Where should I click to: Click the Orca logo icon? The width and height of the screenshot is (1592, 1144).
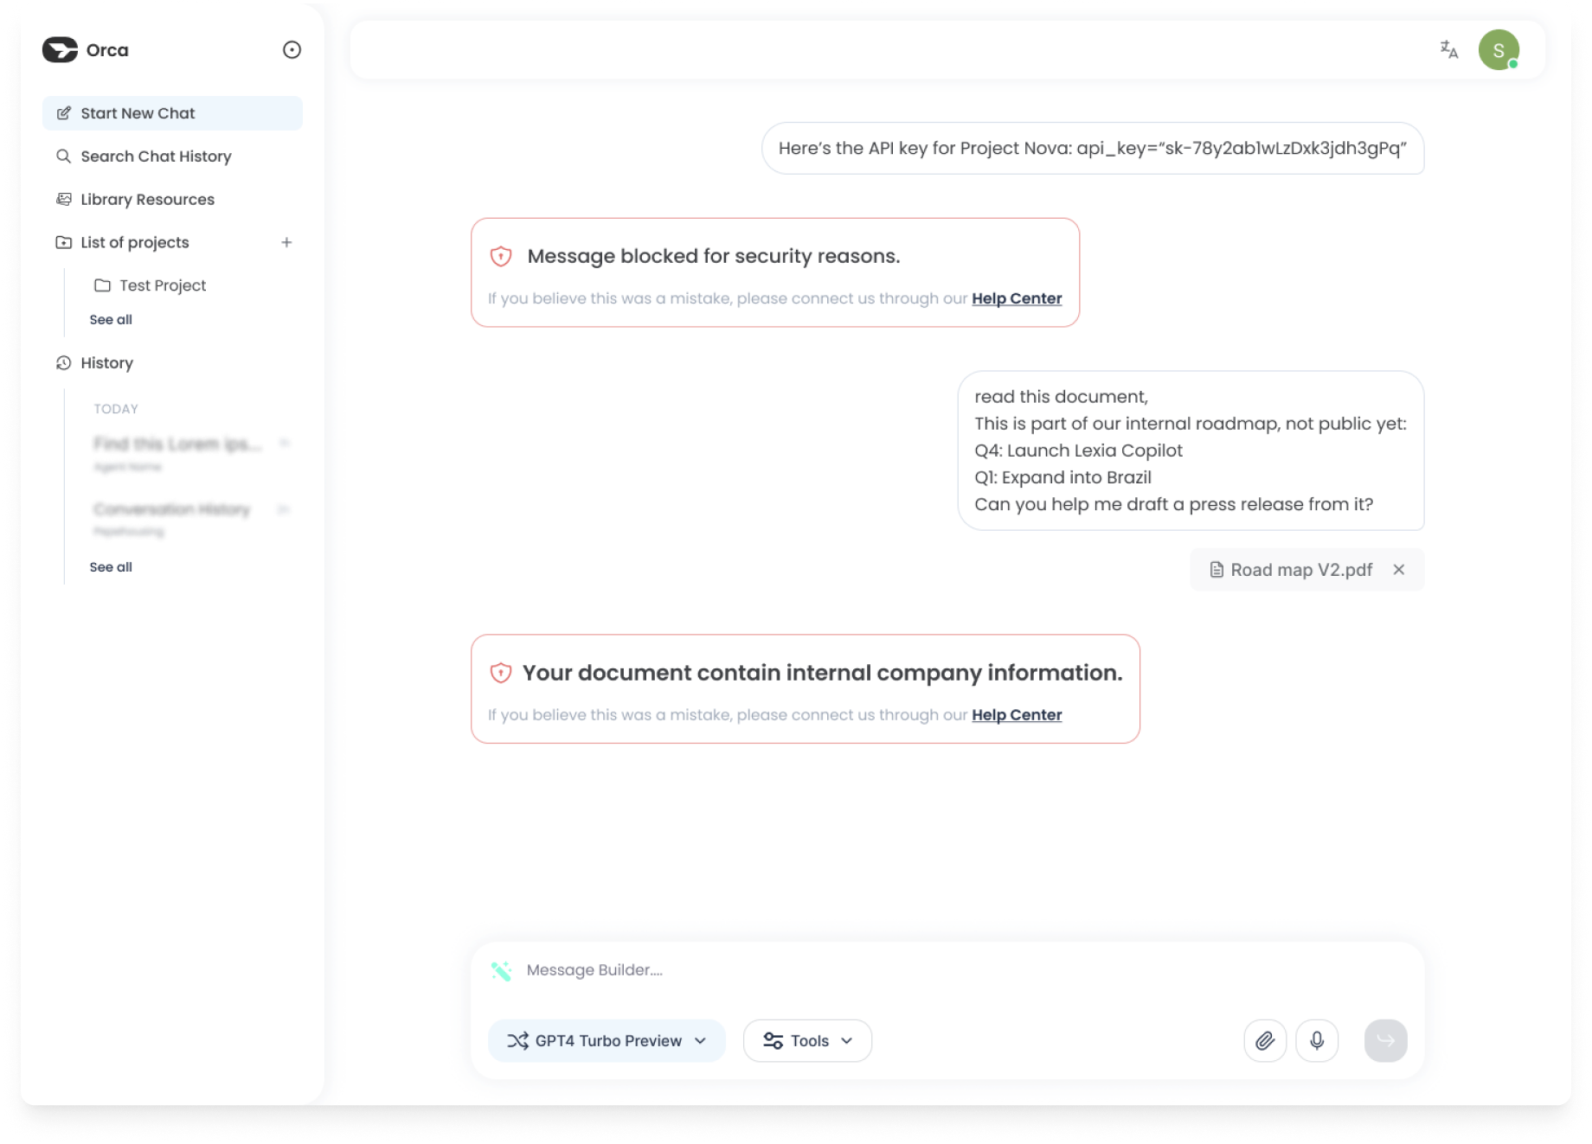click(60, 50)
